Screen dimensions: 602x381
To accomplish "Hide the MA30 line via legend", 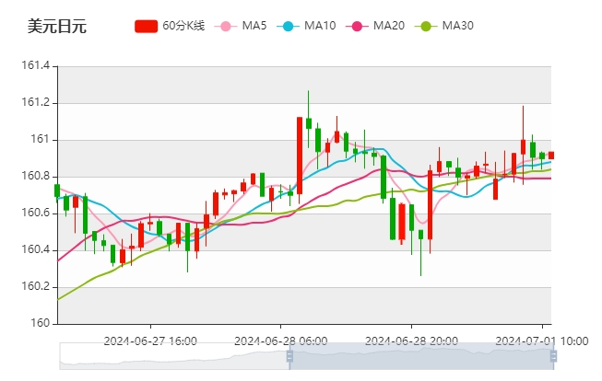I will [444, 26].
